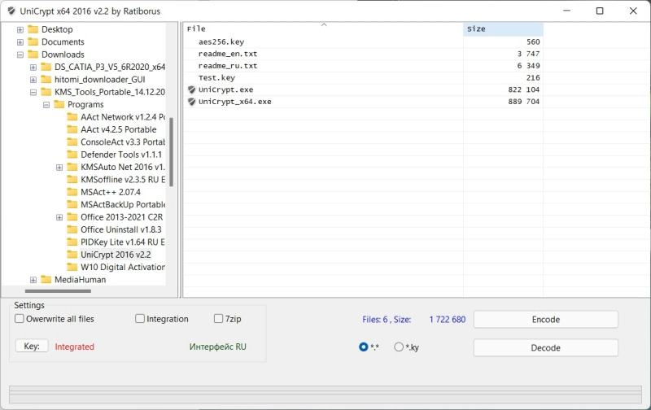
Task: Click the MediaHuman folder icon
Action: coord(46,280)
